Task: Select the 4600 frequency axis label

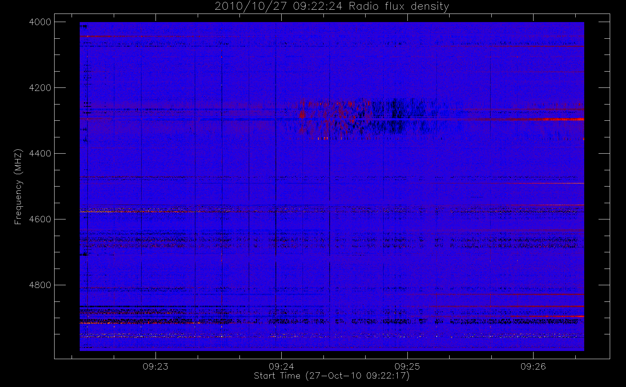Action: [40, 219]
